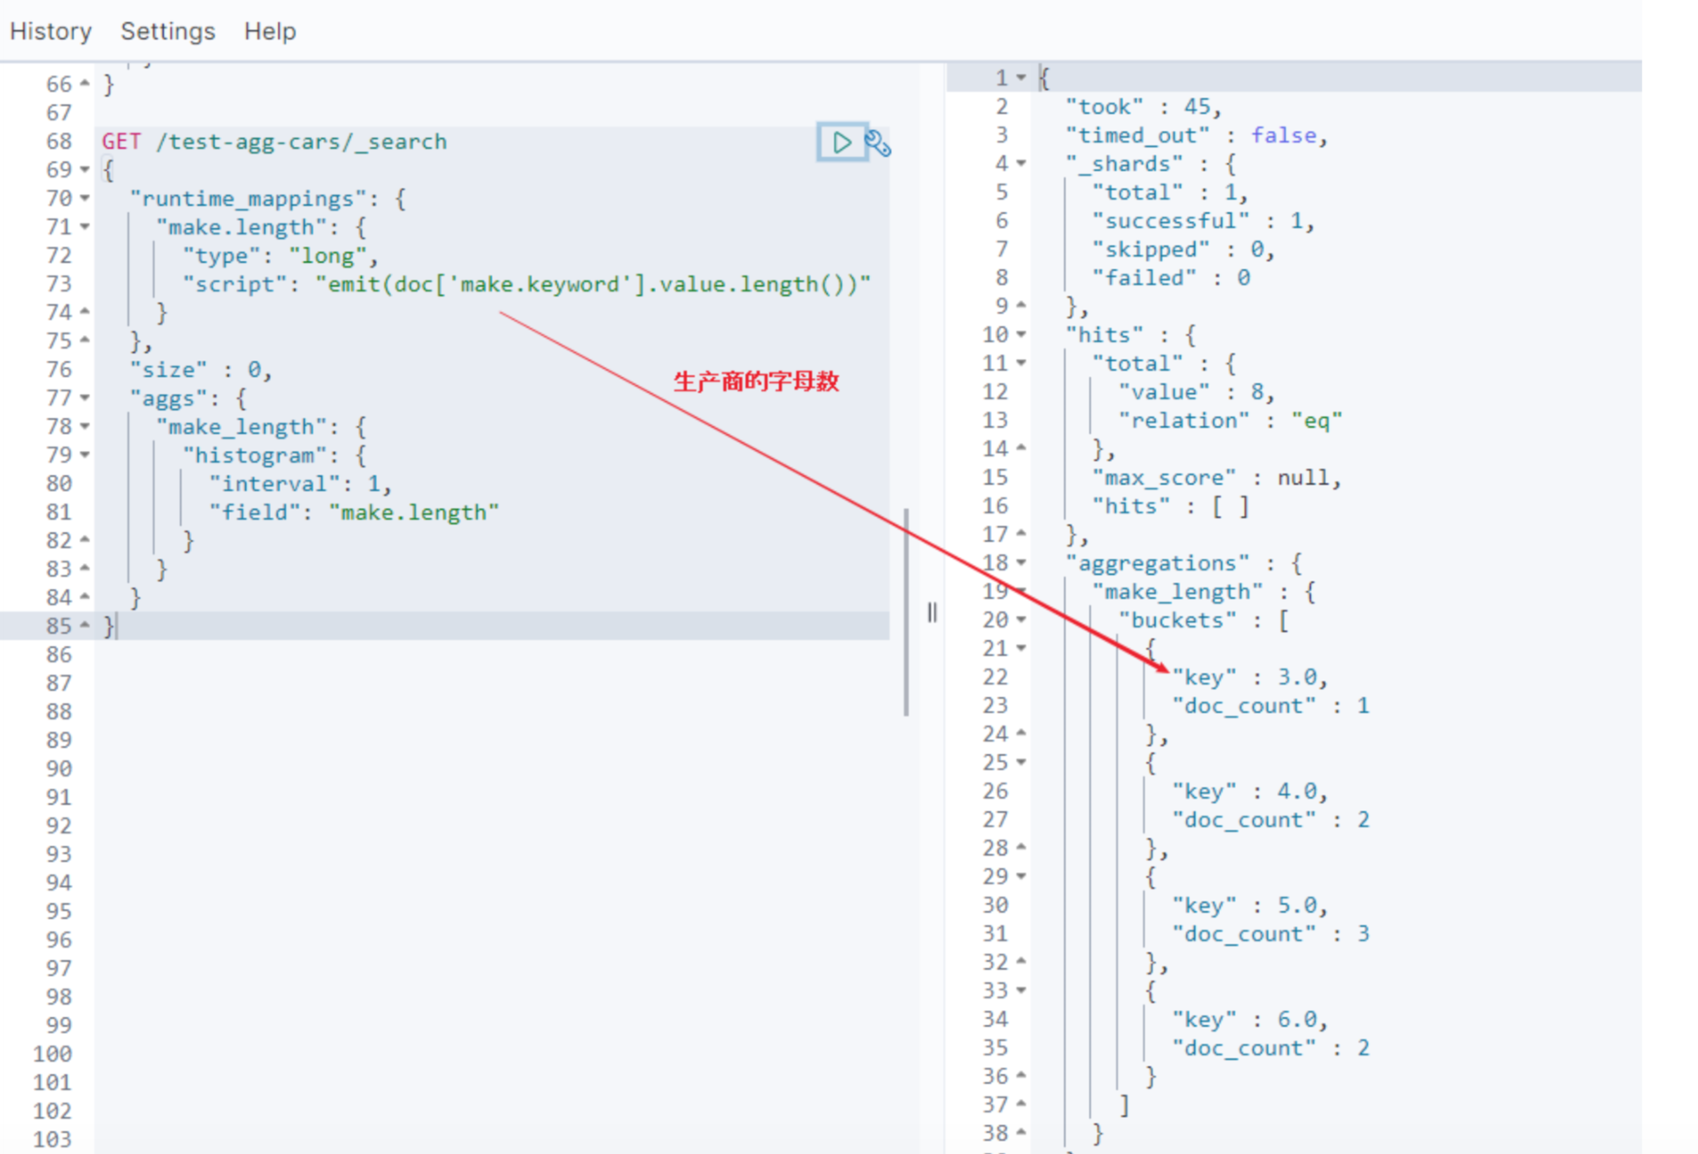The height and width of the screenshot is (1154, 1698).
Task: Collapse total block at output line 11
Action: 1021,362
